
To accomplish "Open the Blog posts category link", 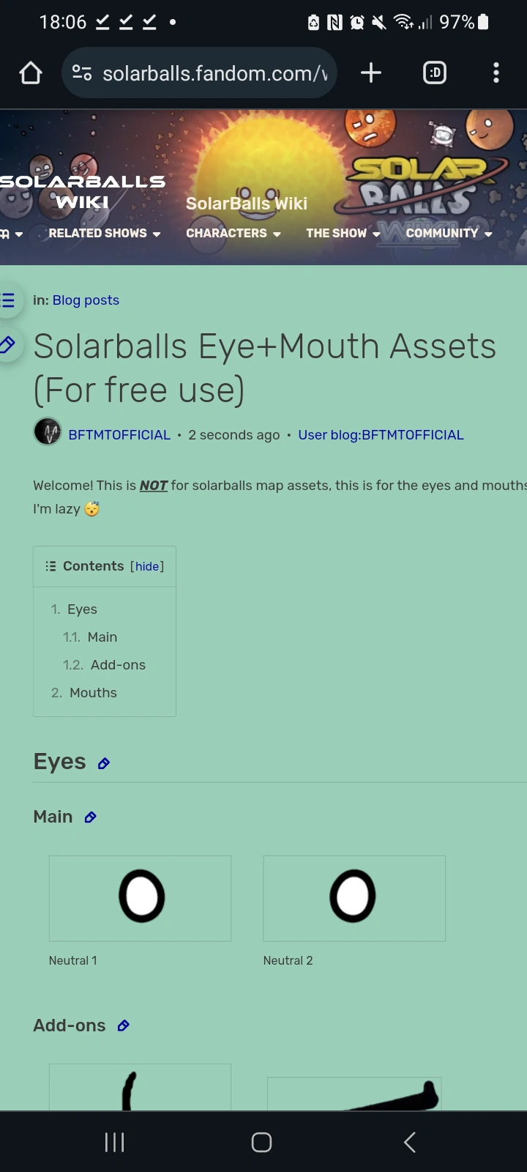I will point(86,300).
